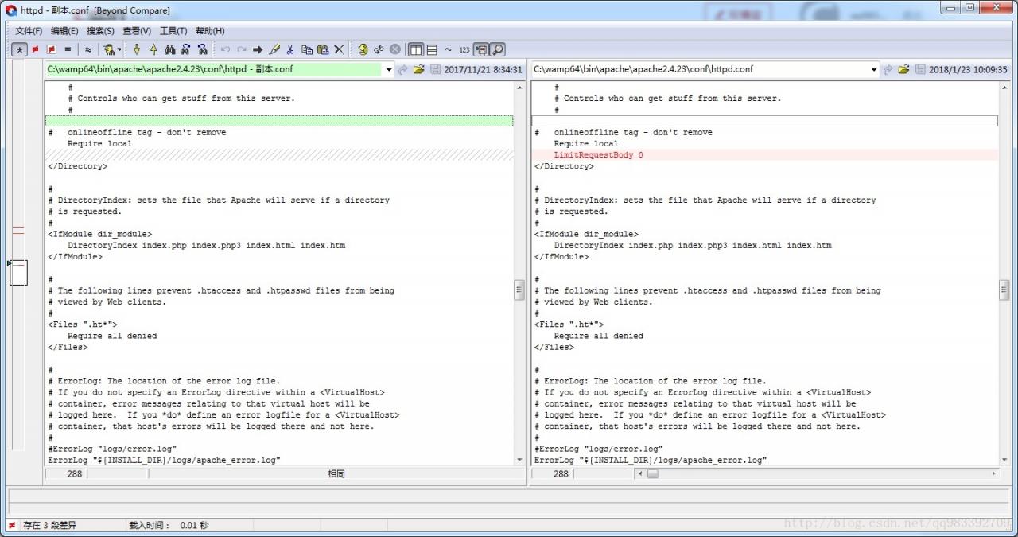Screen dimensions: 1018x537
Task: Click status text 存在 3 段差异
Action: (x=49, y=525)
